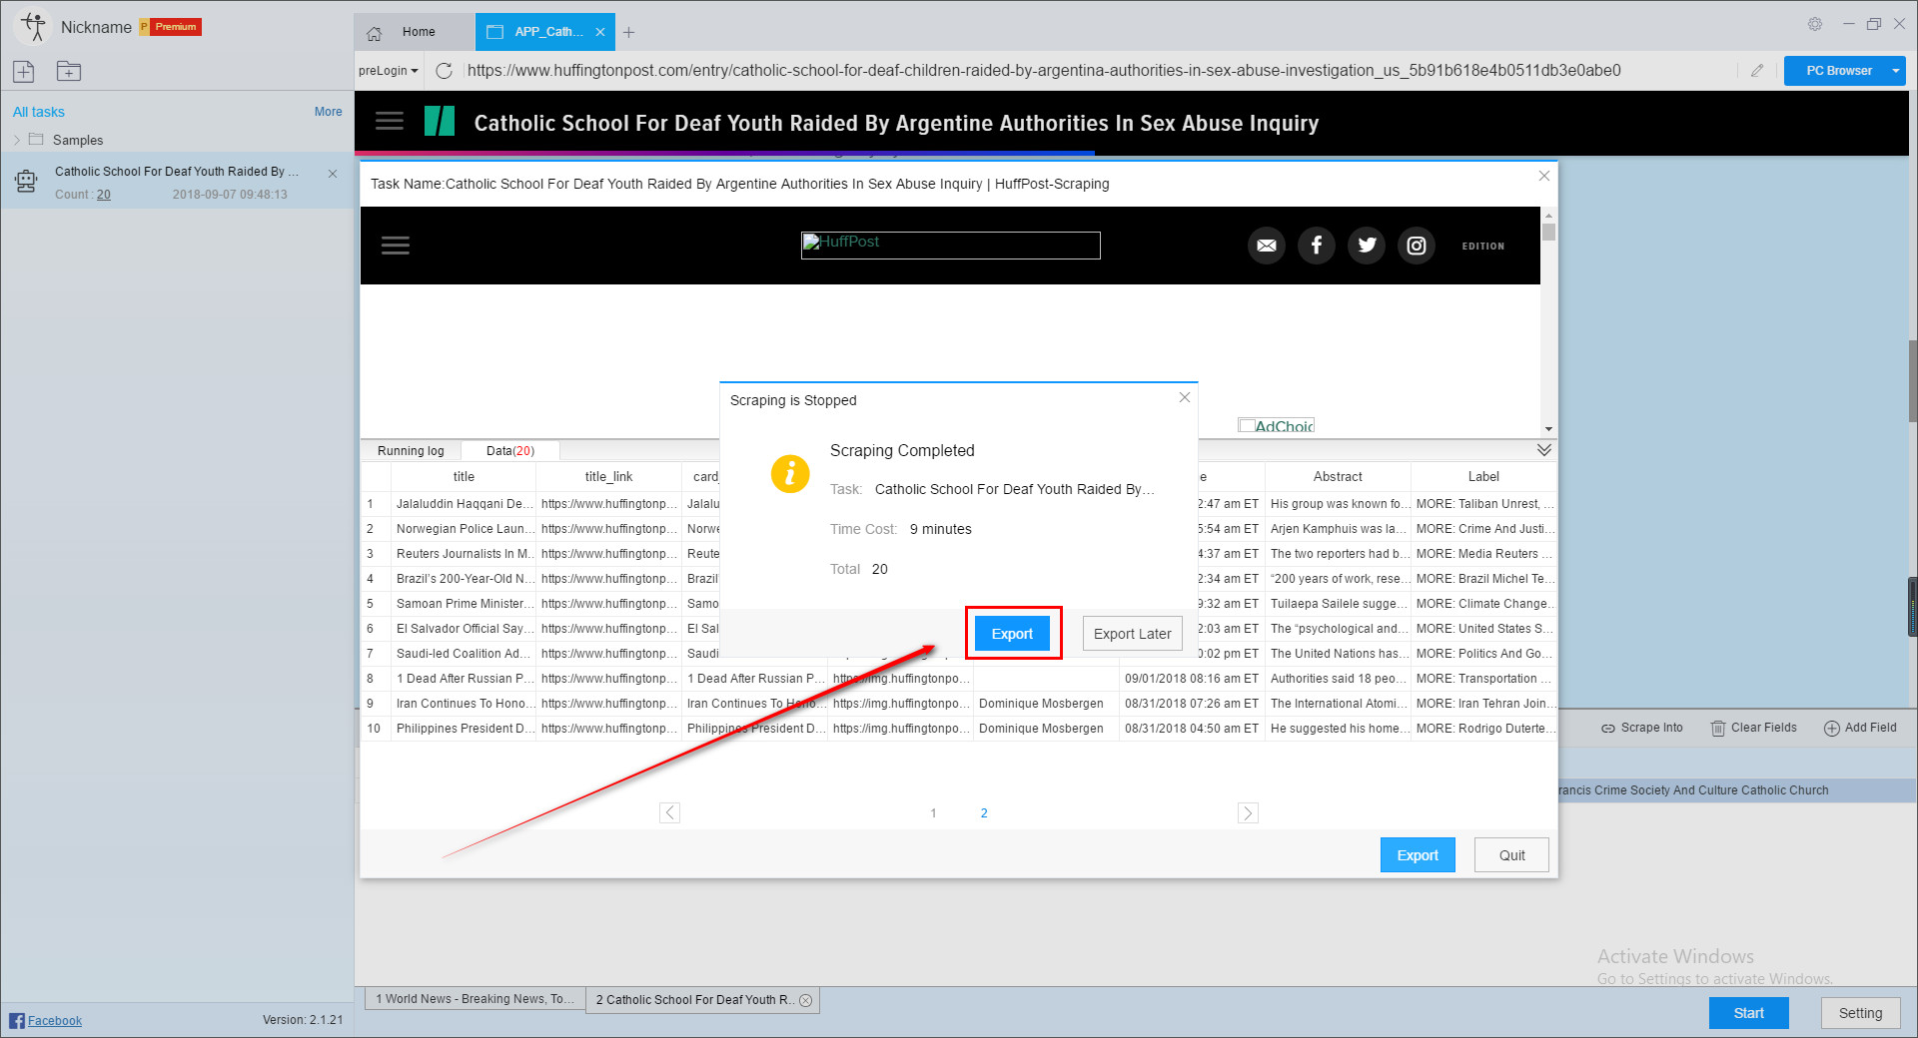Image resolution: width=1918 pixels, height=1038 pixels.
Task: Close the Catholic School bottom tab
Action: pos(806,1000)
